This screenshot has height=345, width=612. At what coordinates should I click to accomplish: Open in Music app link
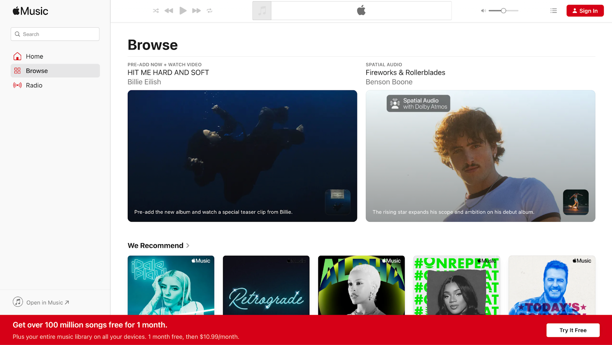[48, 302]
